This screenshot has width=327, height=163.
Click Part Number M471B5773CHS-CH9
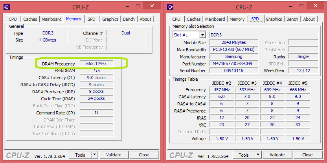234,63
